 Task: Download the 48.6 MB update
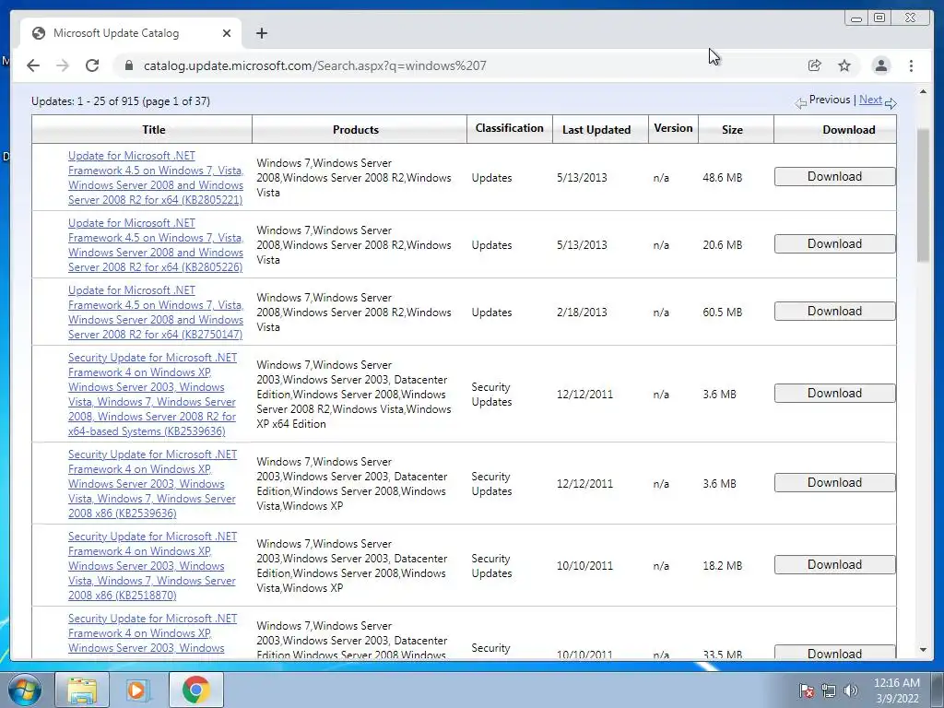(x=834, y=176)
